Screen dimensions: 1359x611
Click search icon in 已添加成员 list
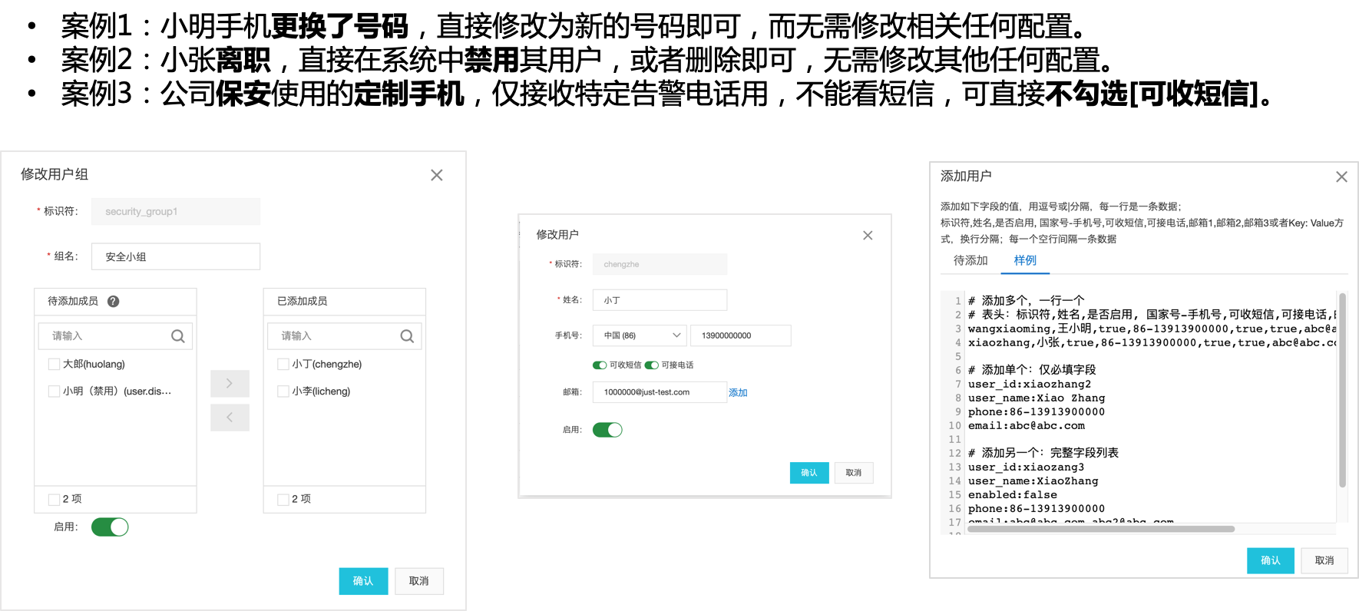(407, 335)
